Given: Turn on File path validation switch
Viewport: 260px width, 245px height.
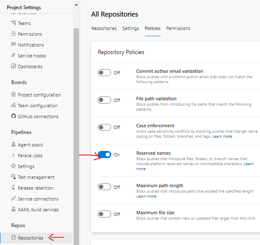Looking at the screenshot, I should click(104, 100).
